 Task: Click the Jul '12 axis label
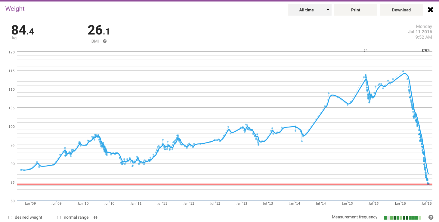click(x=215, y=204)
